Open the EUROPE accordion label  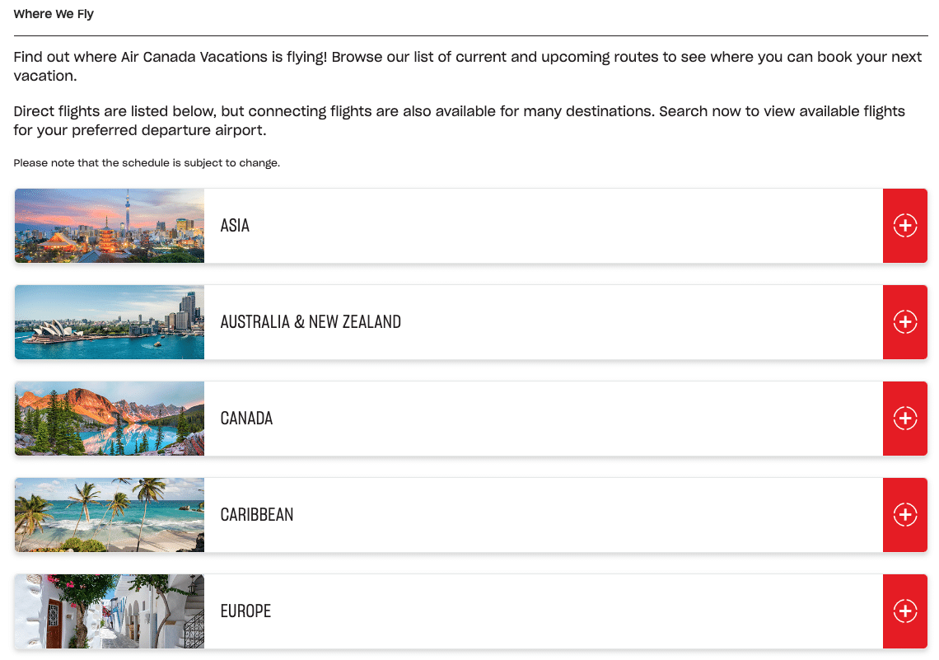245,611
